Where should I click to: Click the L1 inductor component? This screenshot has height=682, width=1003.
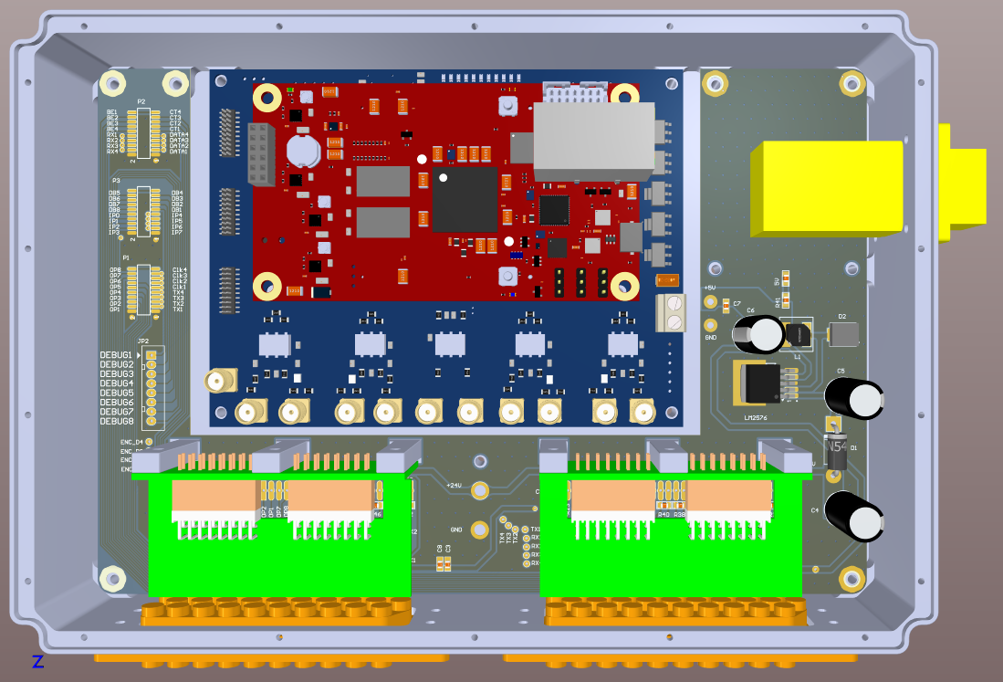point(799,335)
